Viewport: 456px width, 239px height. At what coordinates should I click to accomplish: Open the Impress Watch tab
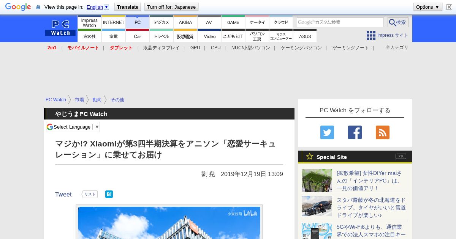tap(89, 22)
